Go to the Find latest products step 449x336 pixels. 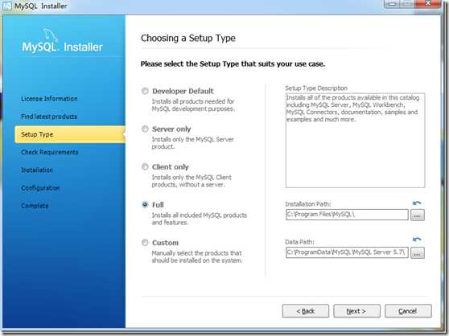tap(49, 117)
